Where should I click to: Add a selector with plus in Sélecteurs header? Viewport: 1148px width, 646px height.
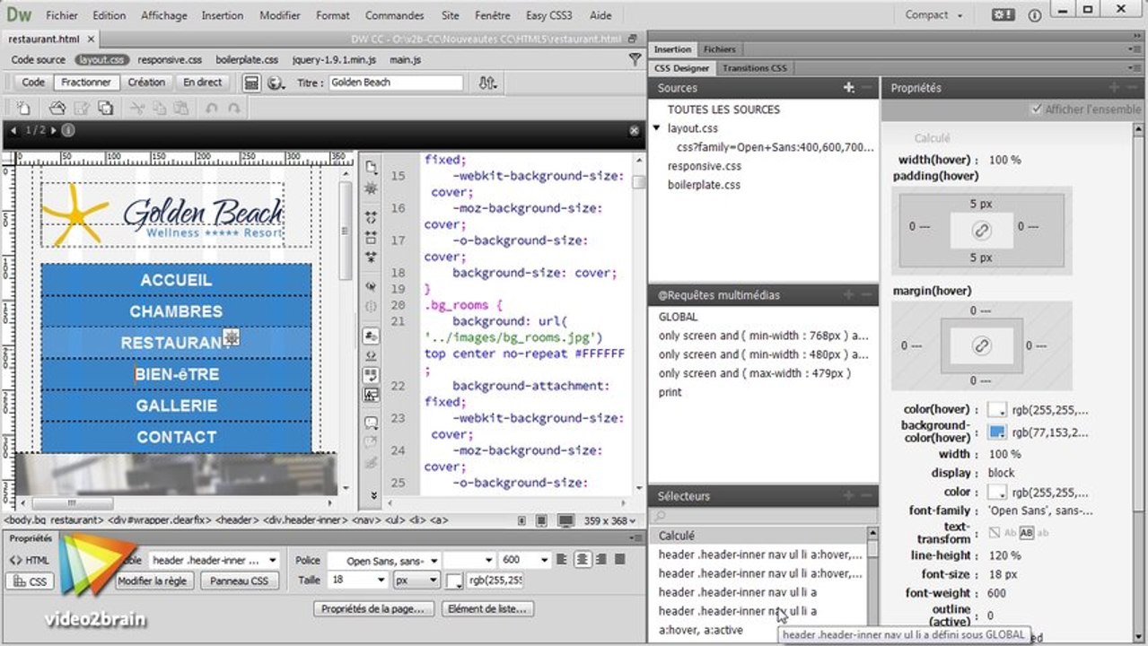pyautogui.click(x=848, y=495)
